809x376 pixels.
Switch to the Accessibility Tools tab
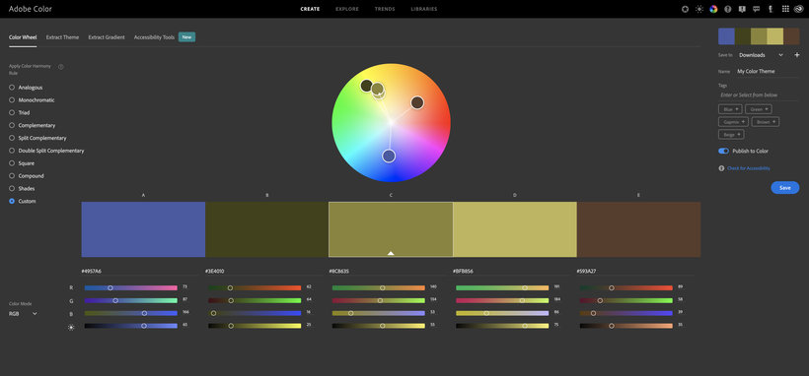pyautogui.click(x=154, y=37)
